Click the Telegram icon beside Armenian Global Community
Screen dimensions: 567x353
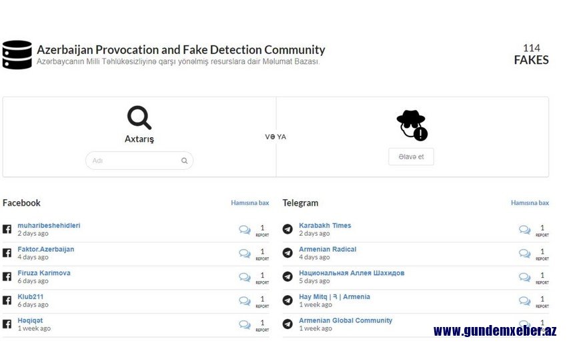[288, 324]
